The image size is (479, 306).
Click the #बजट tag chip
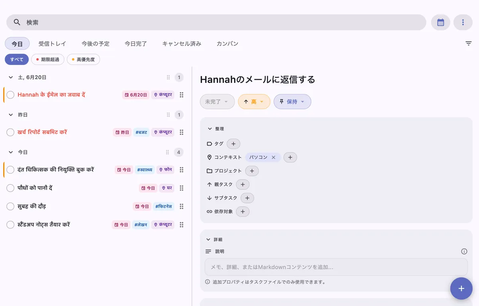click(141, 132)
